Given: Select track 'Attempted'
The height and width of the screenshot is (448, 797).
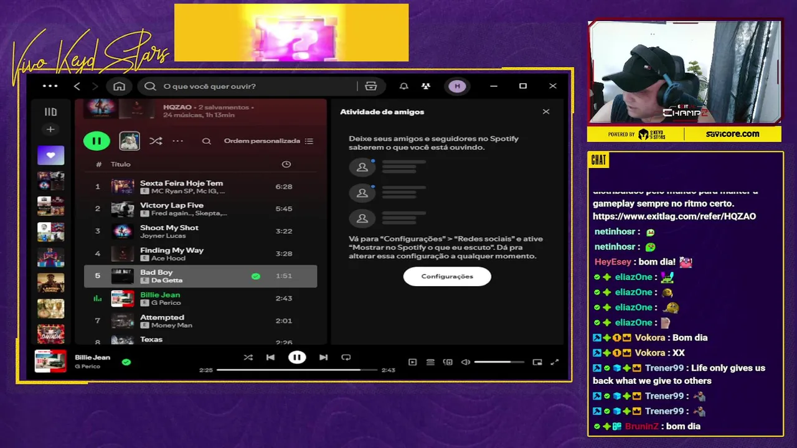Looking at the screenshot, I should tap(200, 321).
